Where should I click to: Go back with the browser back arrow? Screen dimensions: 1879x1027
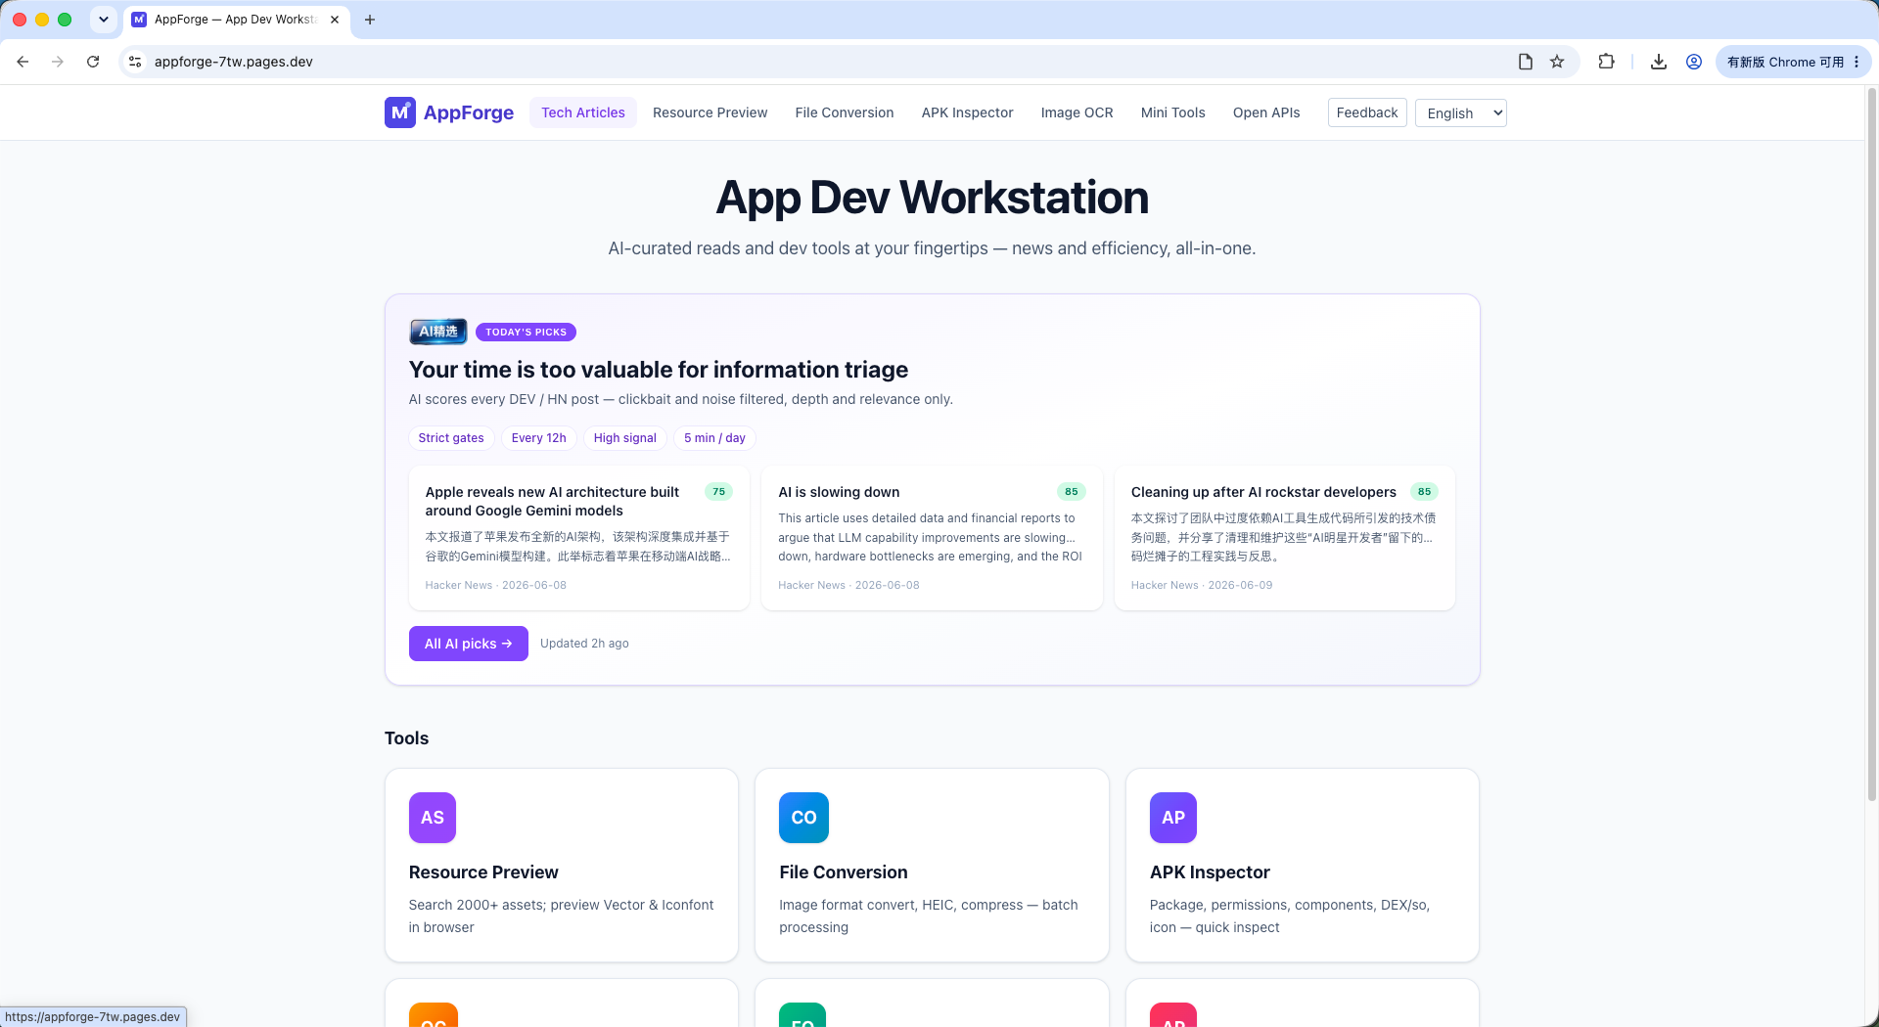[x=23, y=62]
